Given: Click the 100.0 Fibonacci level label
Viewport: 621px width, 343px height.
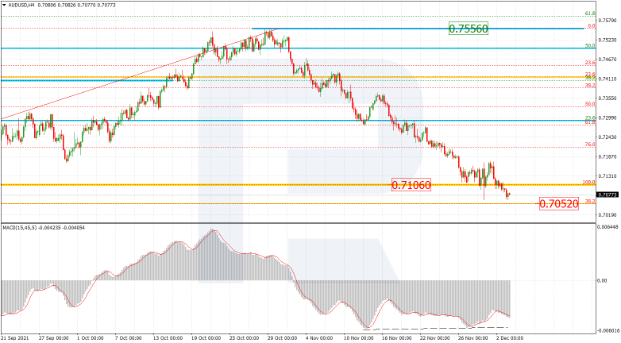Looking at the screenshot, I should 589,183.
